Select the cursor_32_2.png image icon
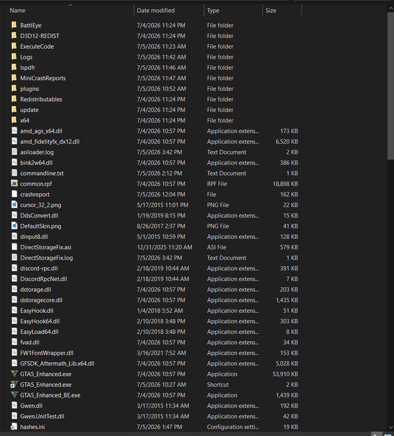Viewport: 394px width, 436px height. (14, 205)
